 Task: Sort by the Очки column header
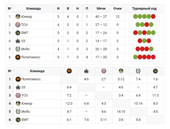pyautogui.click(x=118, y=9)
